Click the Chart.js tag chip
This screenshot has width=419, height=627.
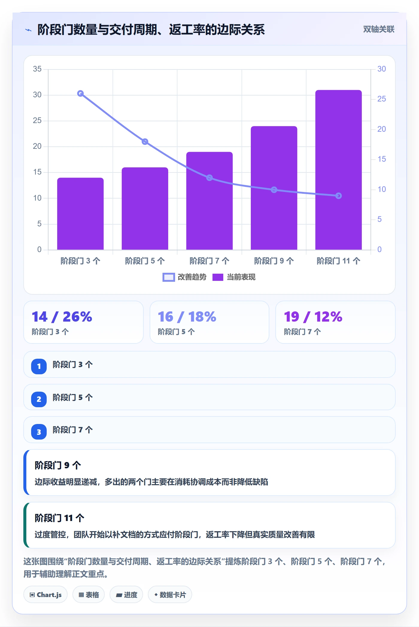(x=45, y=595)
